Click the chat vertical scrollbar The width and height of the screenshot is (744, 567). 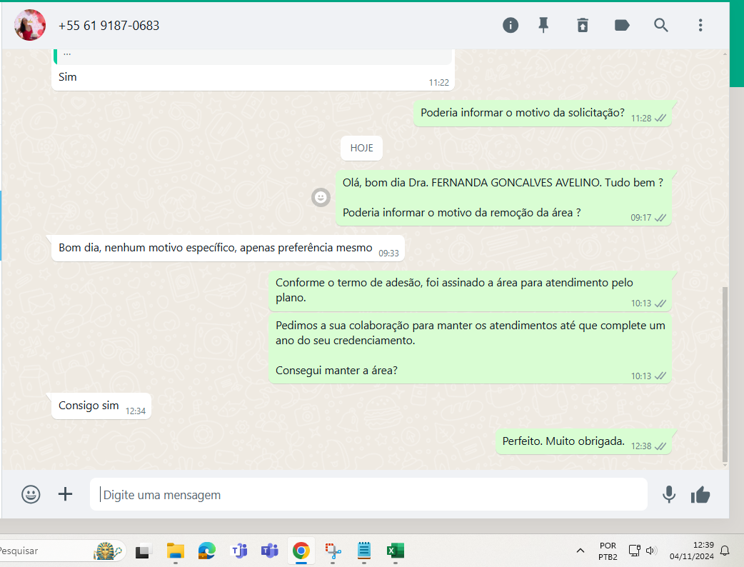point(725,371)
